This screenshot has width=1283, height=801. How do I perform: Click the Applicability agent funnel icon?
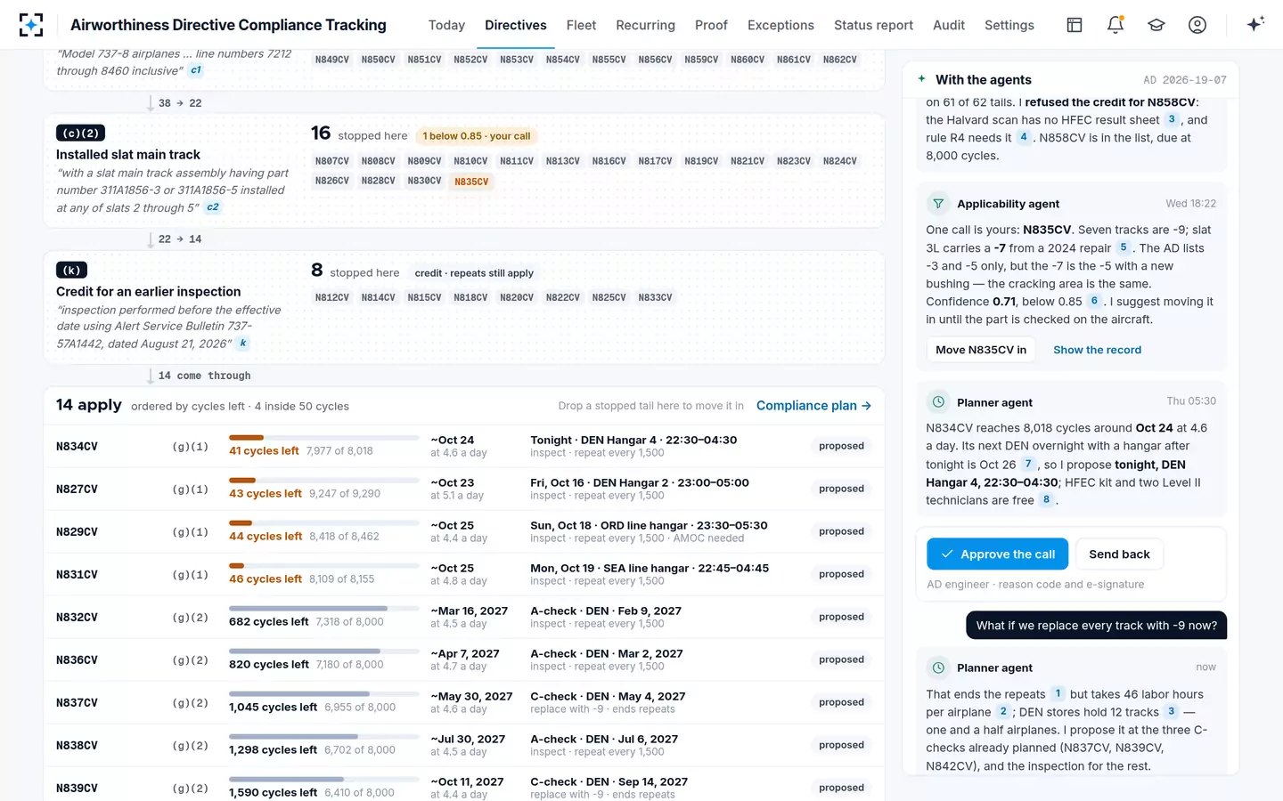tap(938, 204)
